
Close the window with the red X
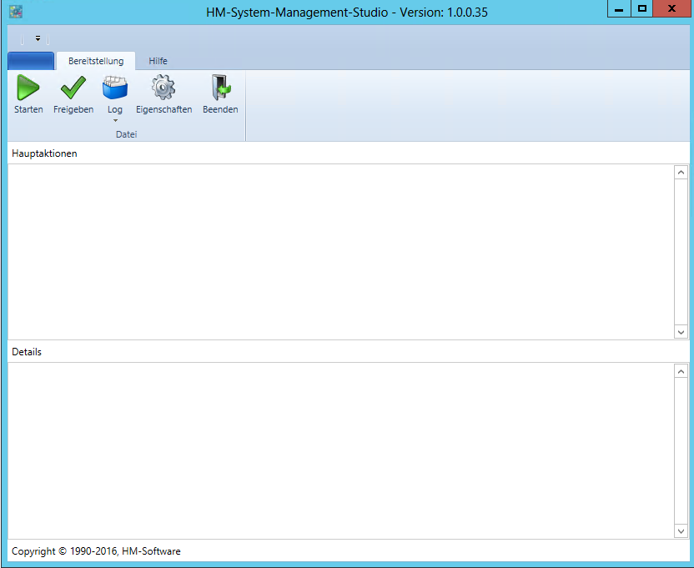[671, 9]
